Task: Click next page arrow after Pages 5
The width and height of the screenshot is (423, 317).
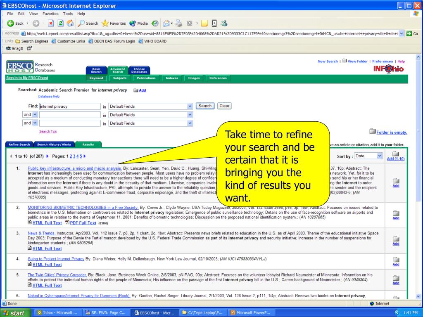Action: pyautogui.click(x=85, y=156)
